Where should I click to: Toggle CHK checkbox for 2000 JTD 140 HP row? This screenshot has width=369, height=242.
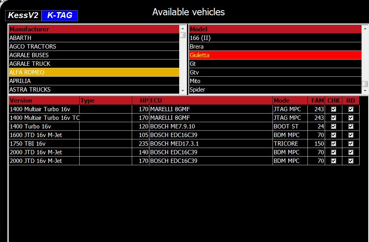(x=333, y=152)
